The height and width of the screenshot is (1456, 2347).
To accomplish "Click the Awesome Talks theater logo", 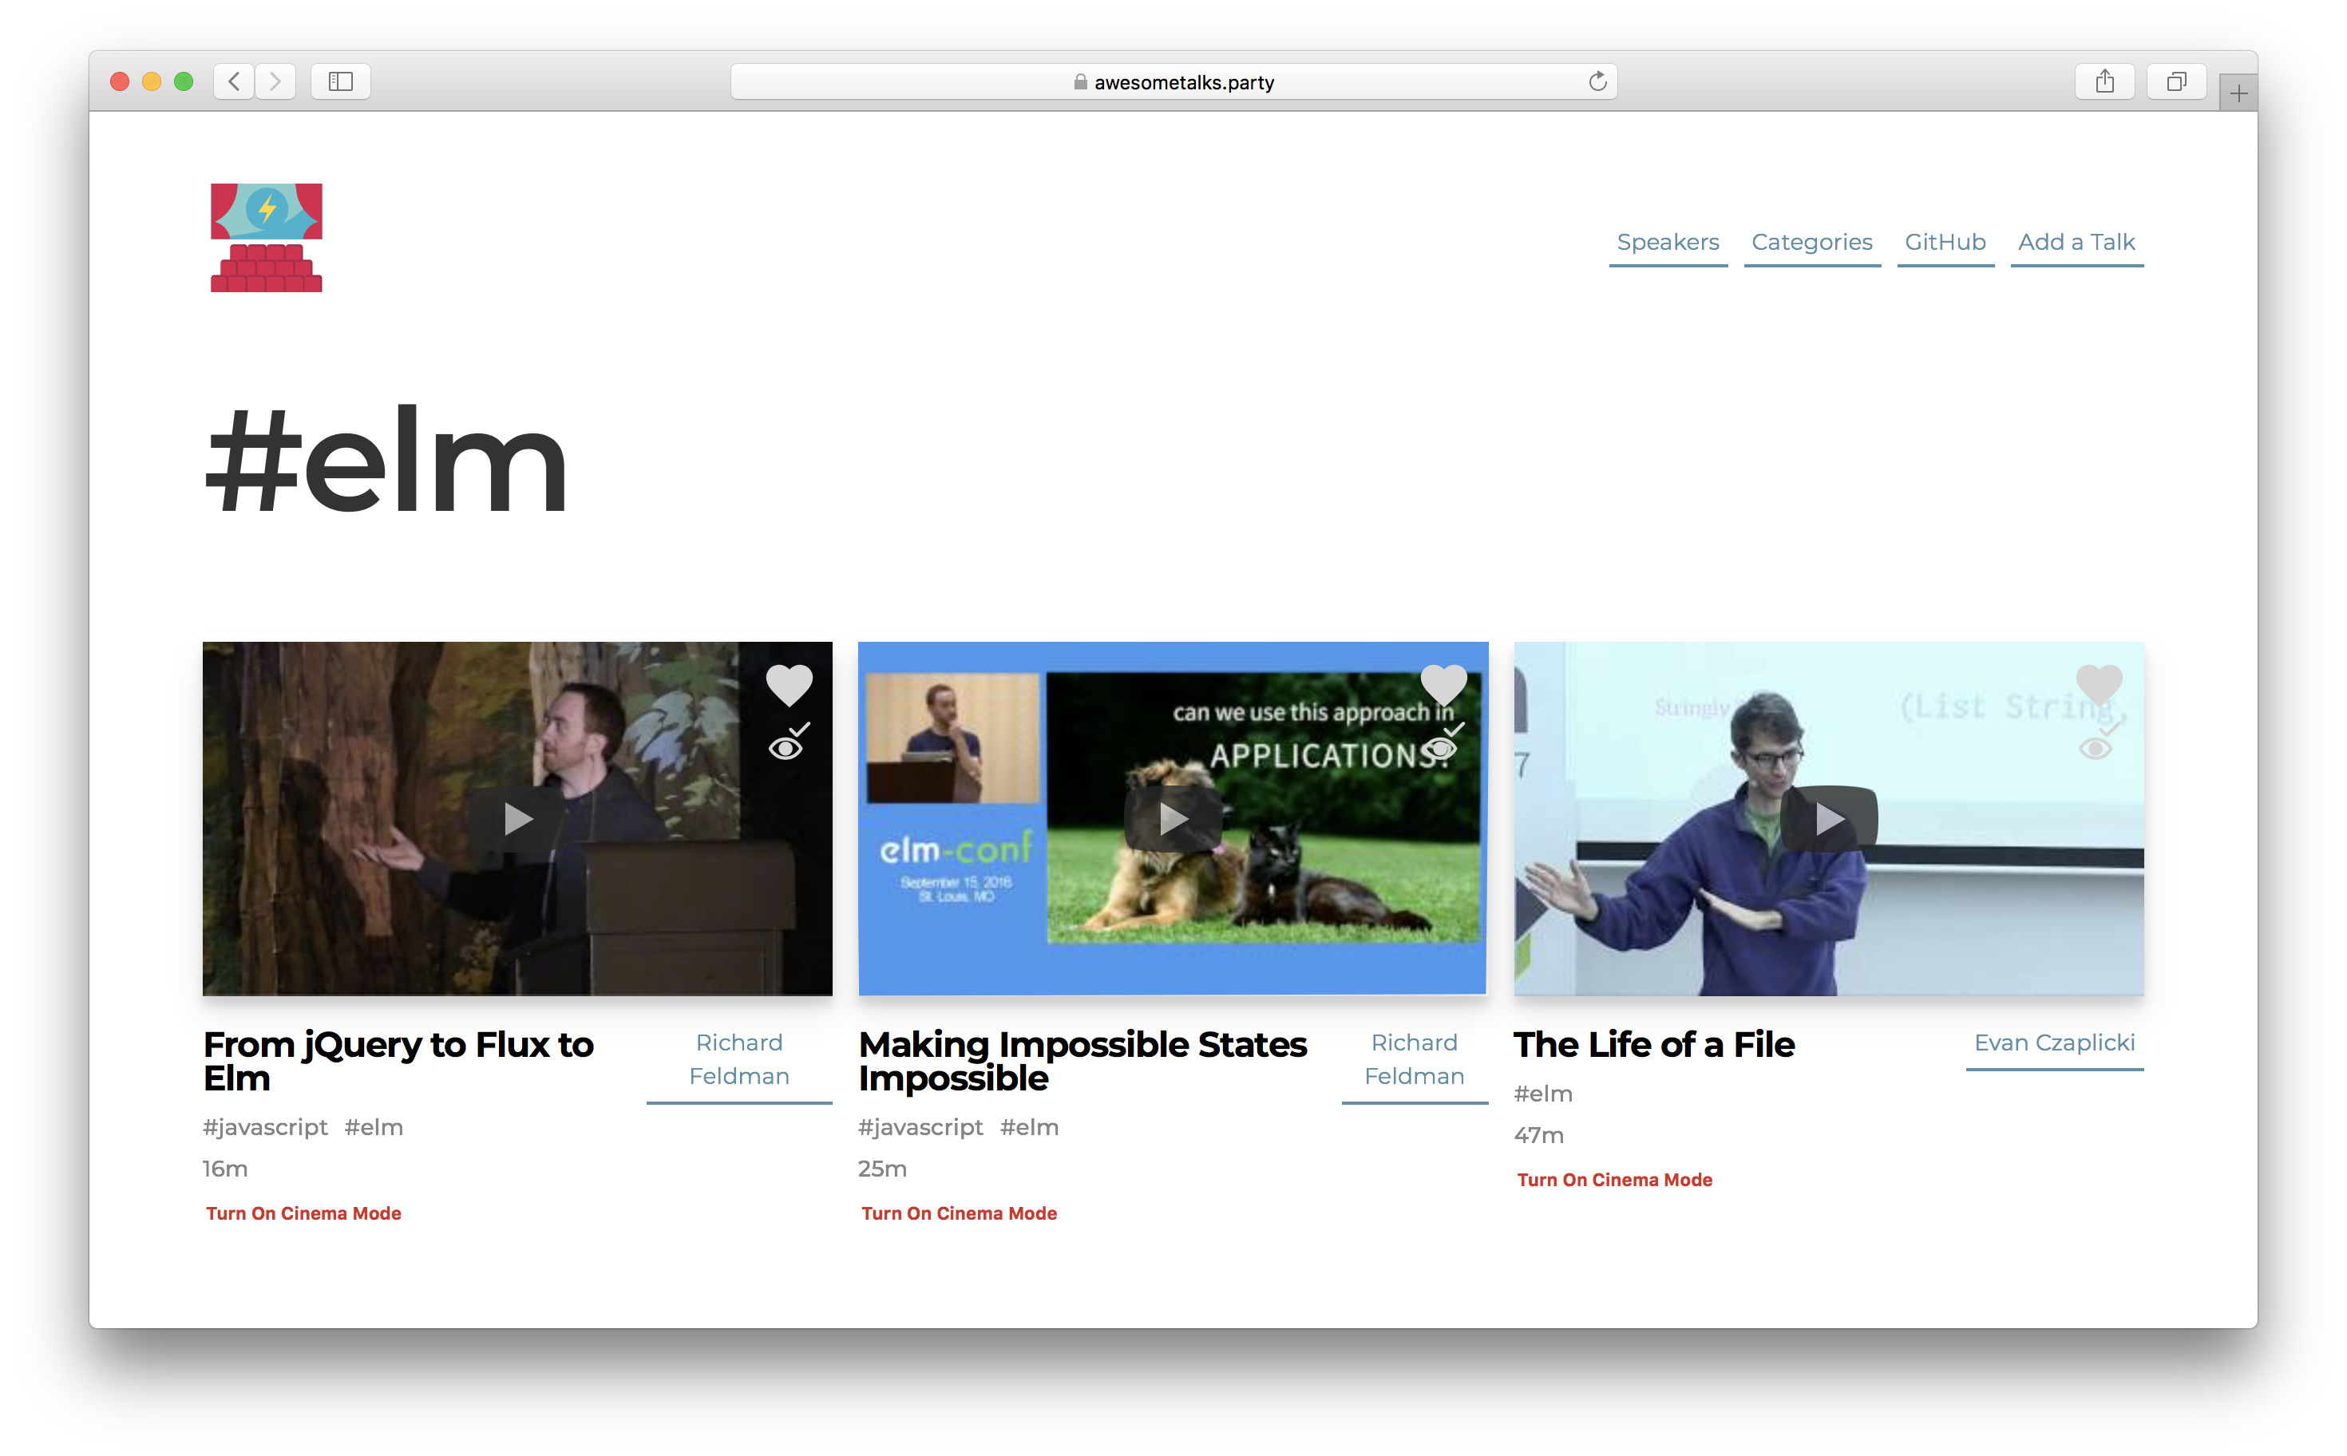I will (x=266, y=237).
